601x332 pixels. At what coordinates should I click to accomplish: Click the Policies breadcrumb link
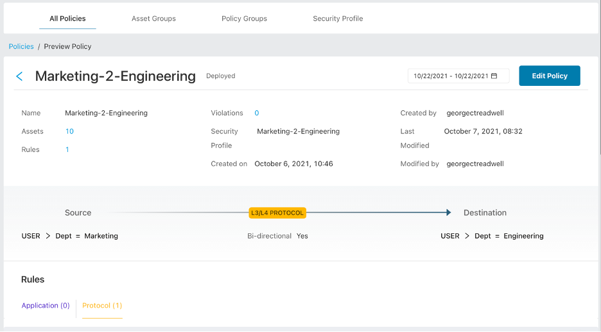[x=21, y=46]
